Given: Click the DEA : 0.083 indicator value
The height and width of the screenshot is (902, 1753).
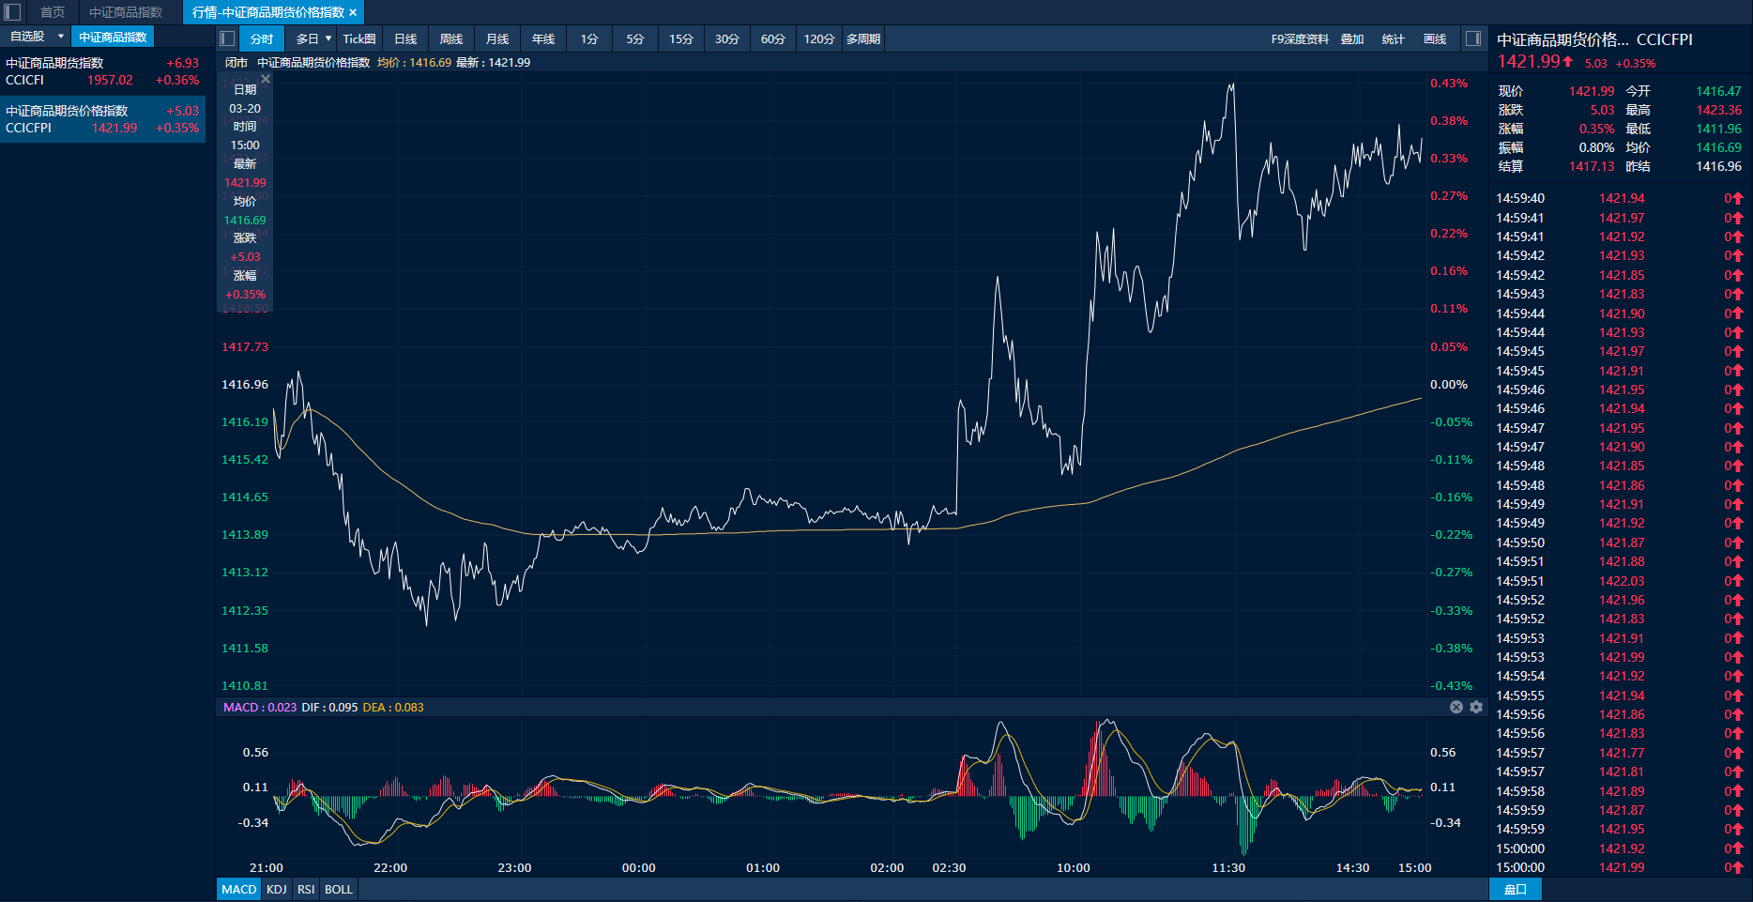Looking at the screenshot, I should (393, 707).
